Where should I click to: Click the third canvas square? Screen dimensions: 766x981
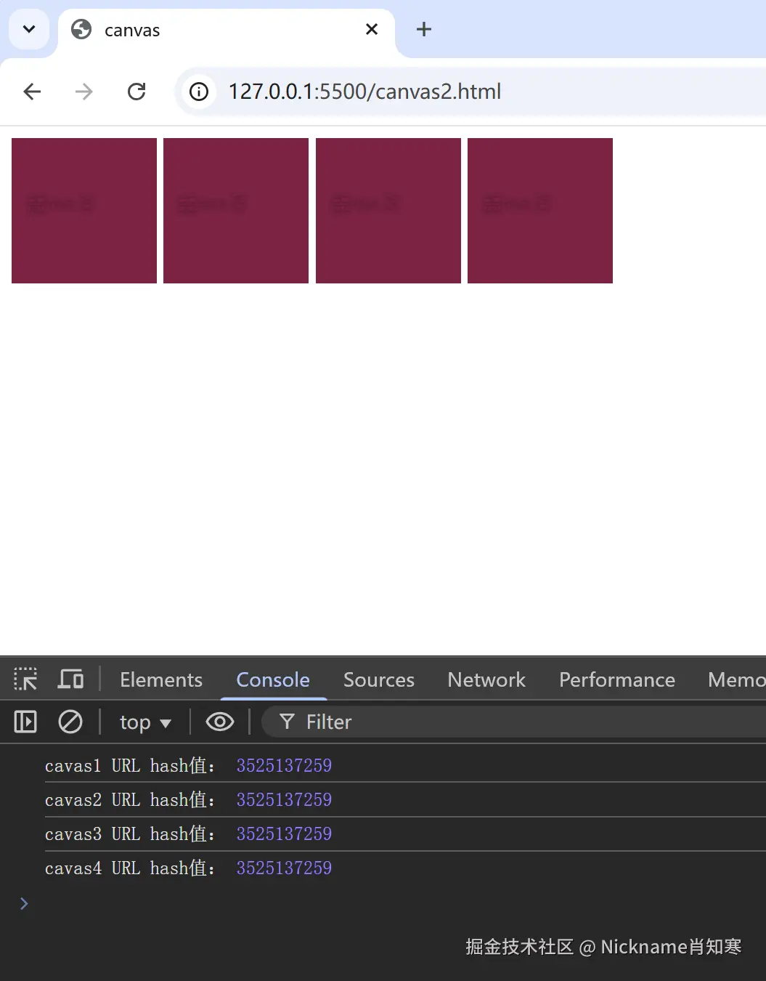[x=388, y=211]
